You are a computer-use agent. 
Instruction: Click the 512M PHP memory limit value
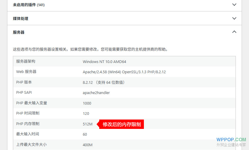point(88,124)
